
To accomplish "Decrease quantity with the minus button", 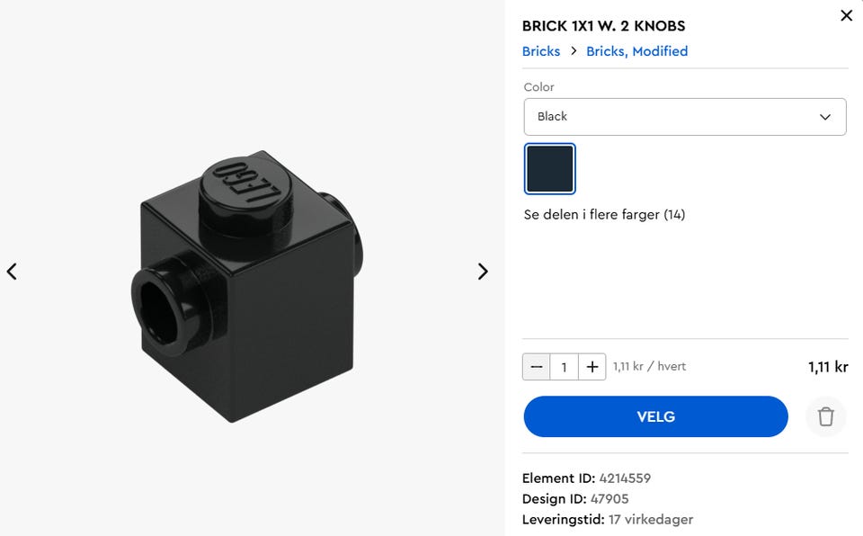I will (537, 367).
